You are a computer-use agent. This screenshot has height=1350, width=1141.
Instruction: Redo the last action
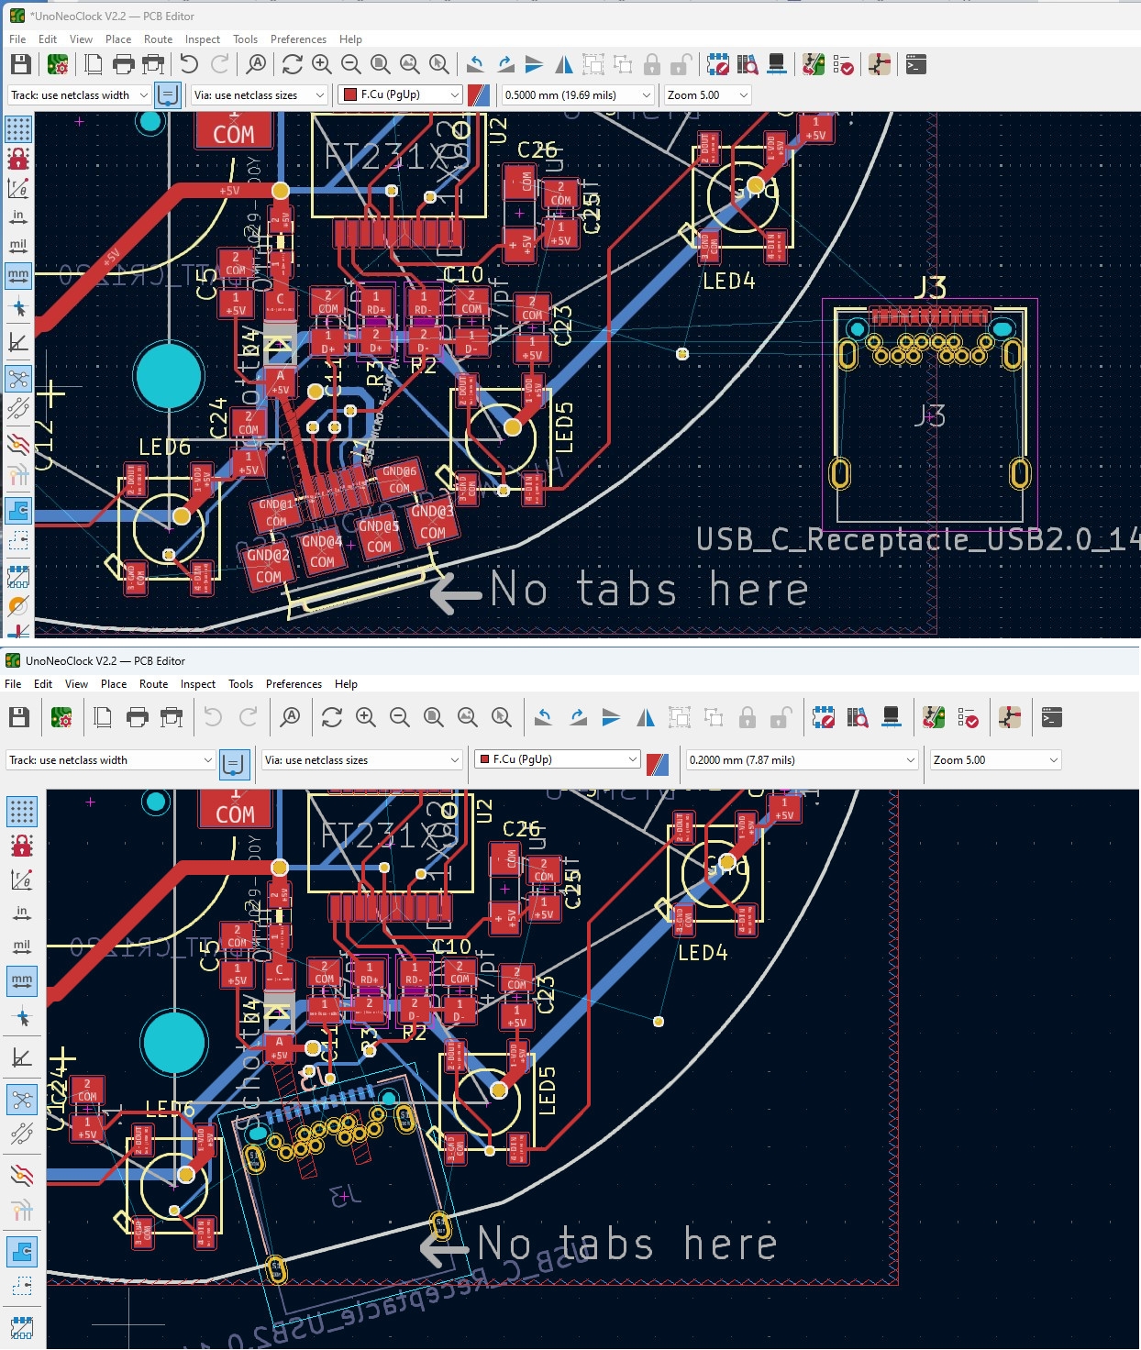coord(218,64)
